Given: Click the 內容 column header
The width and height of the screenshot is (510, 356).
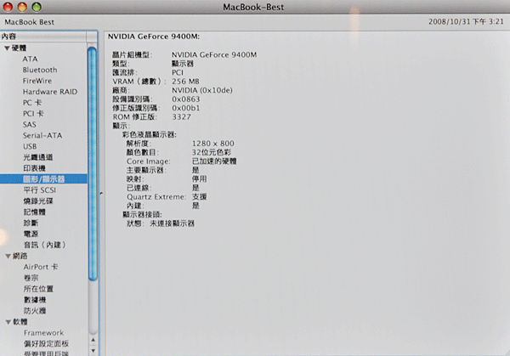Looking at the screenshot, I should (x=43, y=37).
